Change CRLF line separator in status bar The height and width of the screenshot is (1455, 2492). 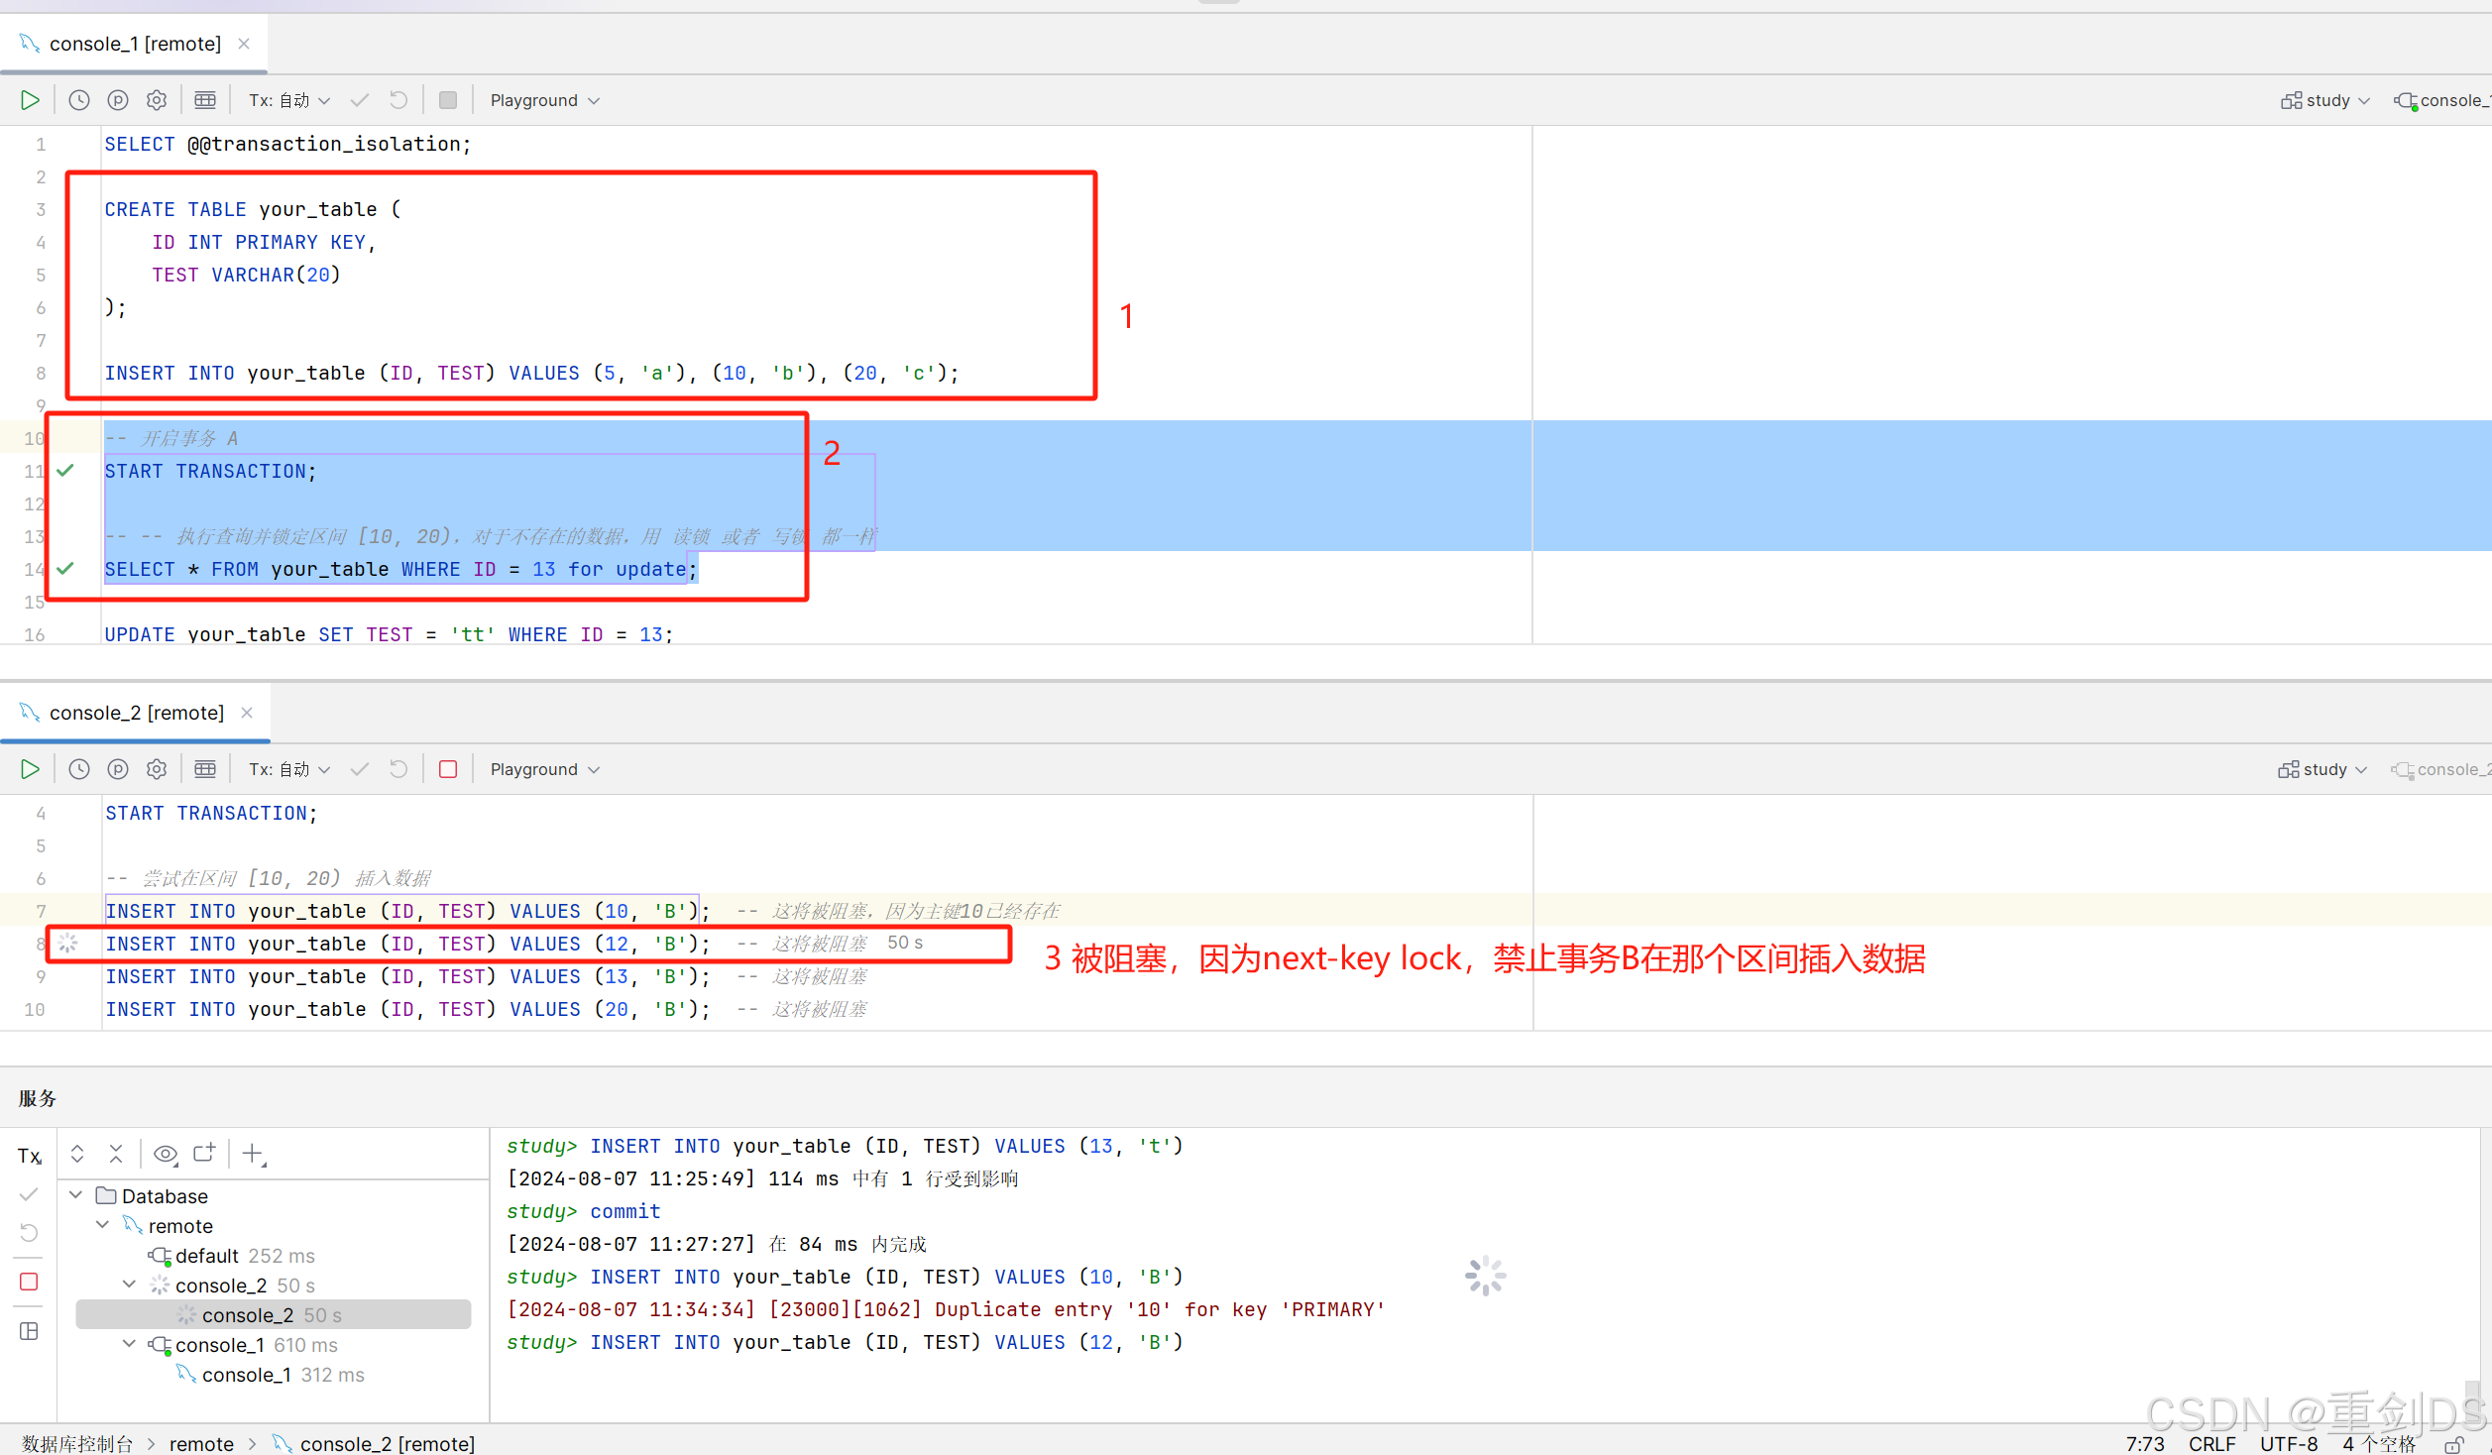[2212, 1443]
